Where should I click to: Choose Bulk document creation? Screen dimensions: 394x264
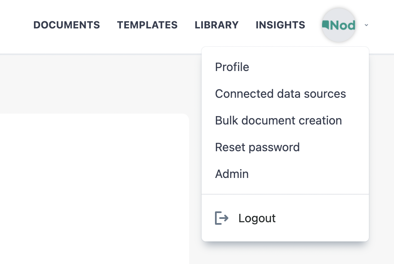pyautogui.click(x=285, y=120)
